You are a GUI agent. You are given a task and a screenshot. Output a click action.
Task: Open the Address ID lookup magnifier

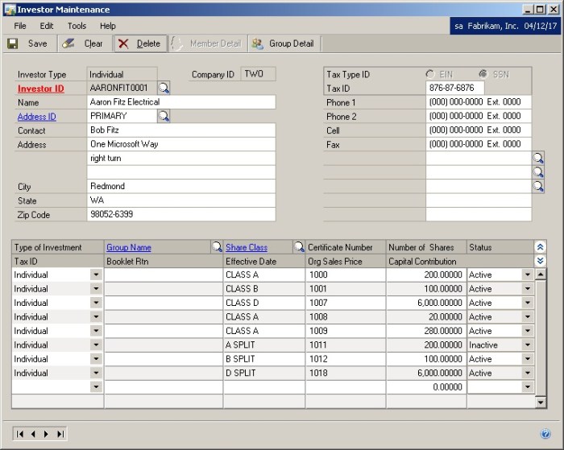[164, 116]
